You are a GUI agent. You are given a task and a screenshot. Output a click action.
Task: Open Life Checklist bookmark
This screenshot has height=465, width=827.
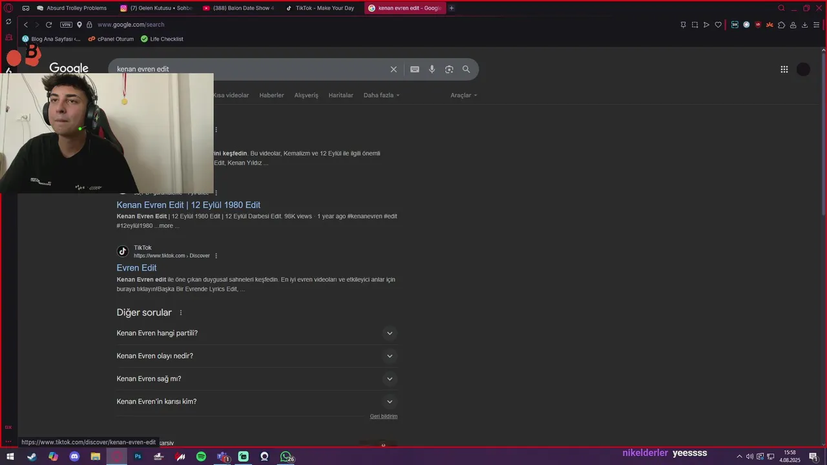pos(162,39)
